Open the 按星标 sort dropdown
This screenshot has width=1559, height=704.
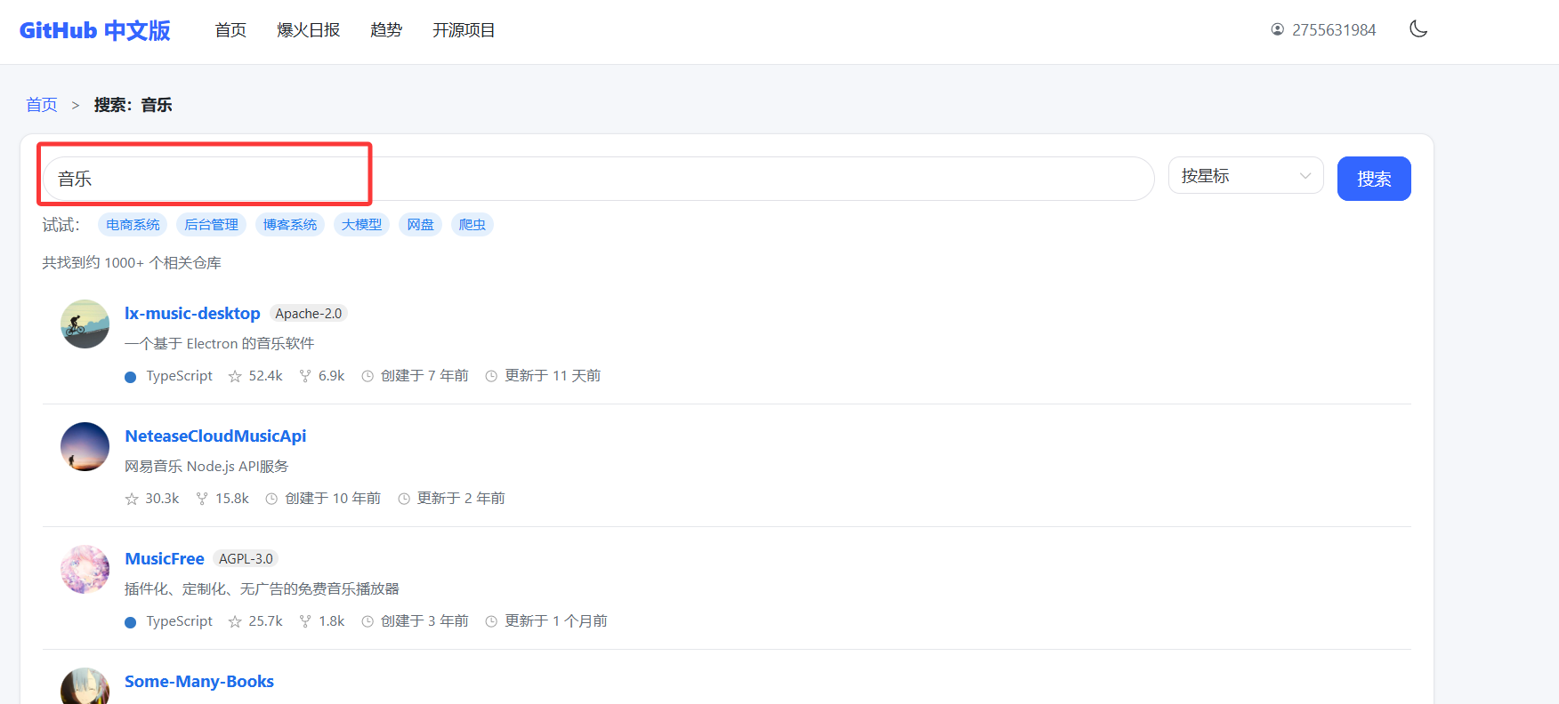[x=1246, y=176]
